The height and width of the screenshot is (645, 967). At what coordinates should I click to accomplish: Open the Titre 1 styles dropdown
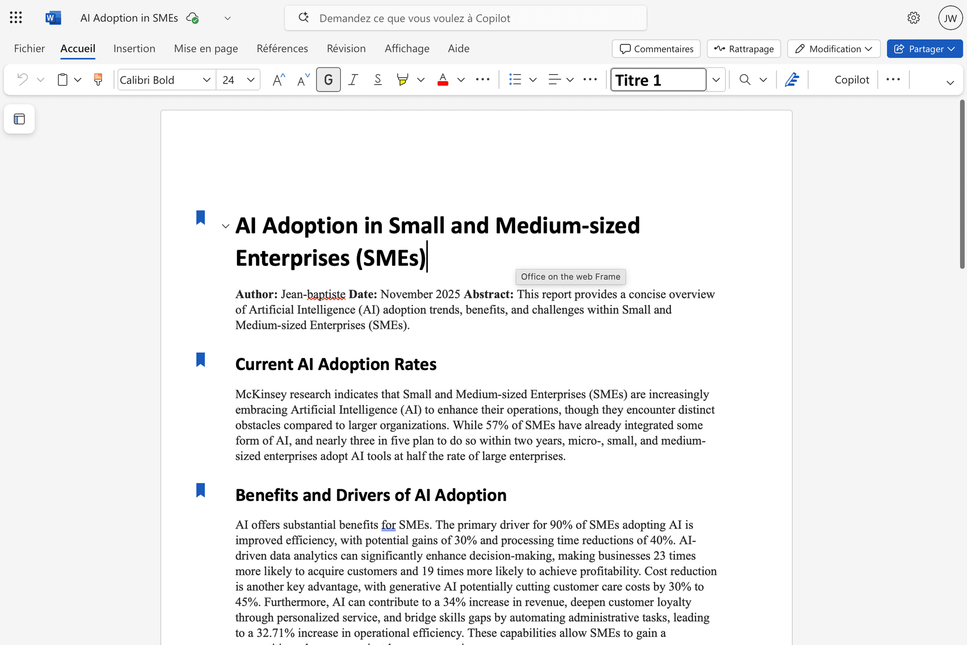pyautogui.click(x=716, y=79)
